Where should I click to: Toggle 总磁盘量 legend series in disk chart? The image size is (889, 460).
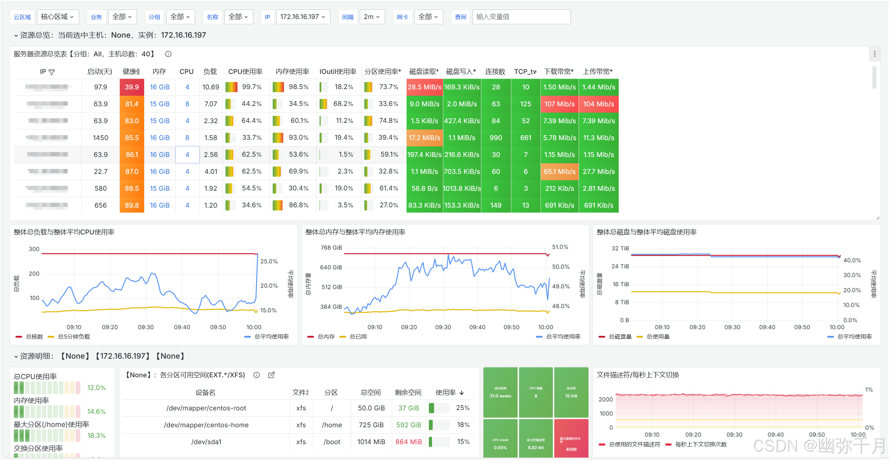(x=620, y=337)
